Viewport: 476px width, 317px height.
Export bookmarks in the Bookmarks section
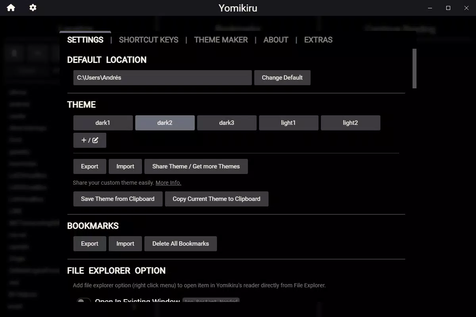click(90, 244)
